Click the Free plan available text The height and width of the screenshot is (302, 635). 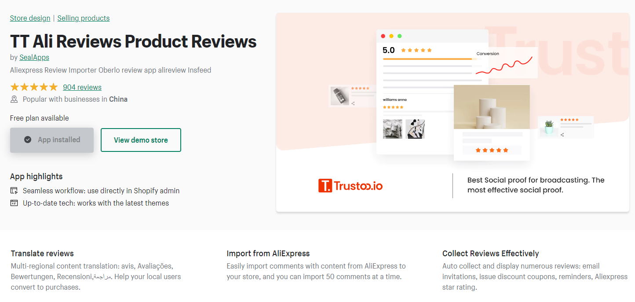coord(40,118)
